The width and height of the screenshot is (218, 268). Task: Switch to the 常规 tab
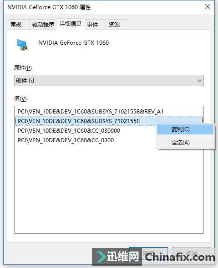coord(16,25)
